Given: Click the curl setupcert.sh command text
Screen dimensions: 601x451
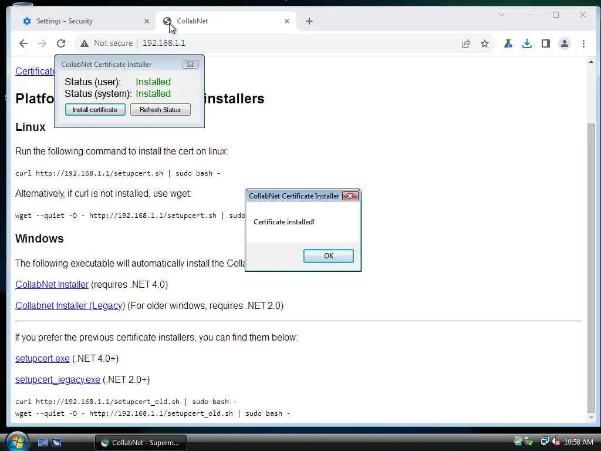Looking at the screenshot, I should point(117,173).
